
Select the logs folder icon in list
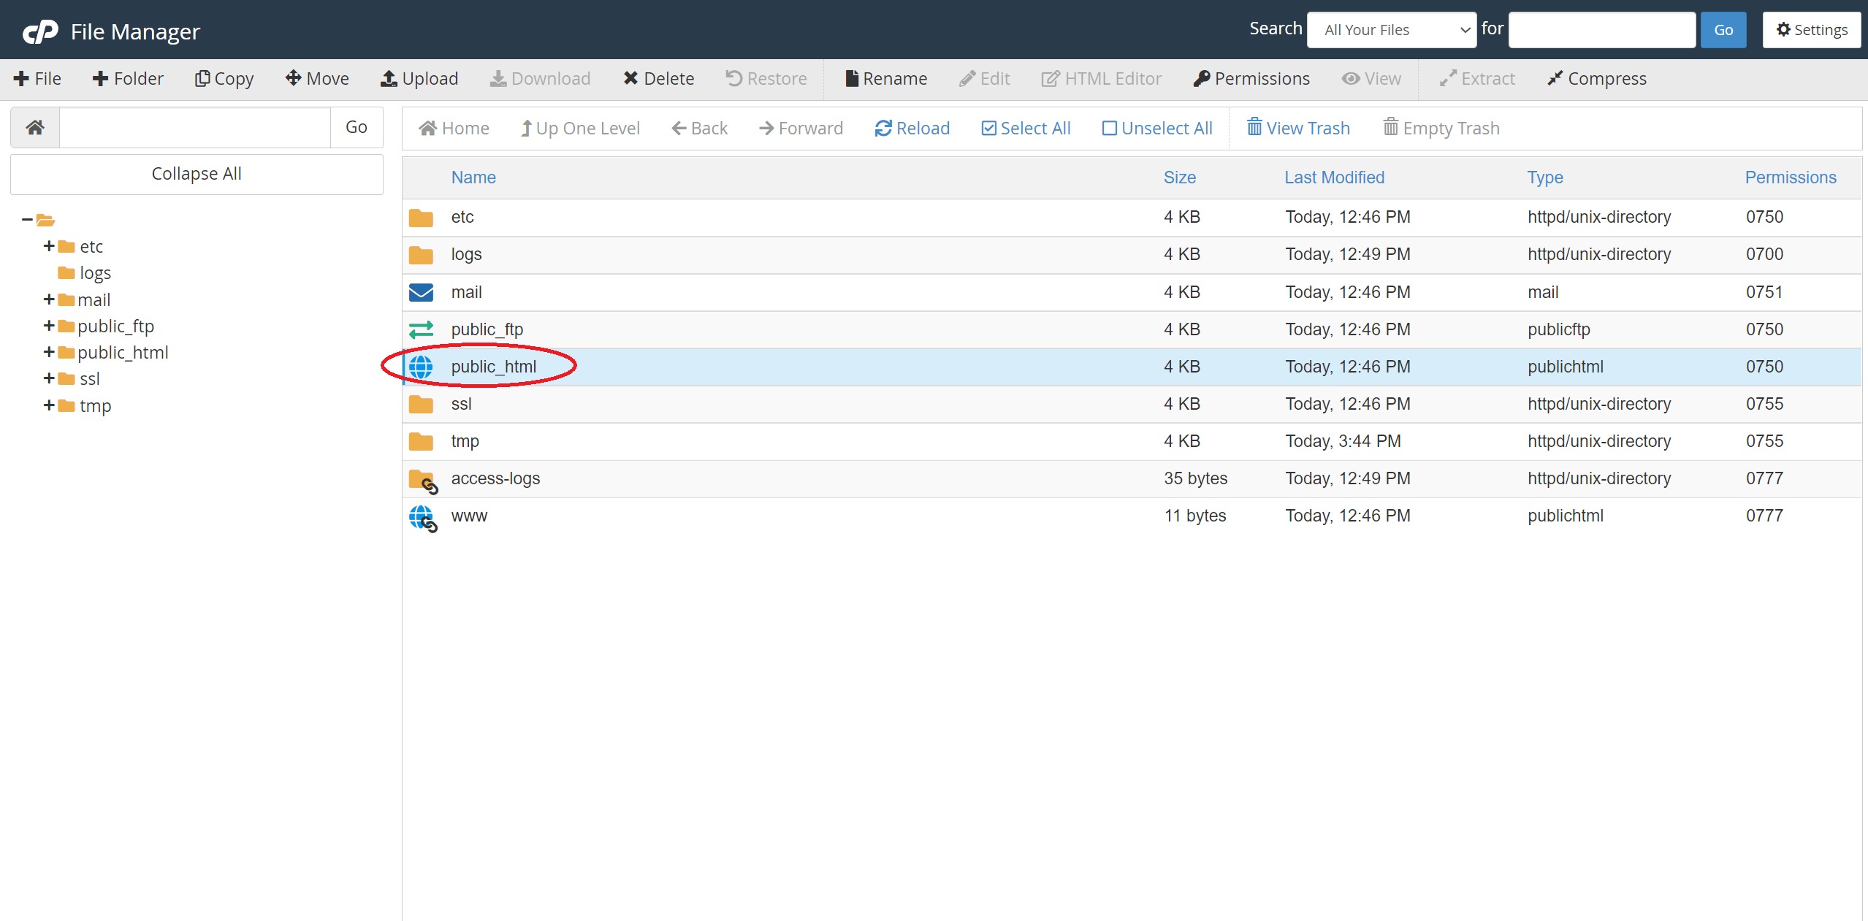[421, 255]
